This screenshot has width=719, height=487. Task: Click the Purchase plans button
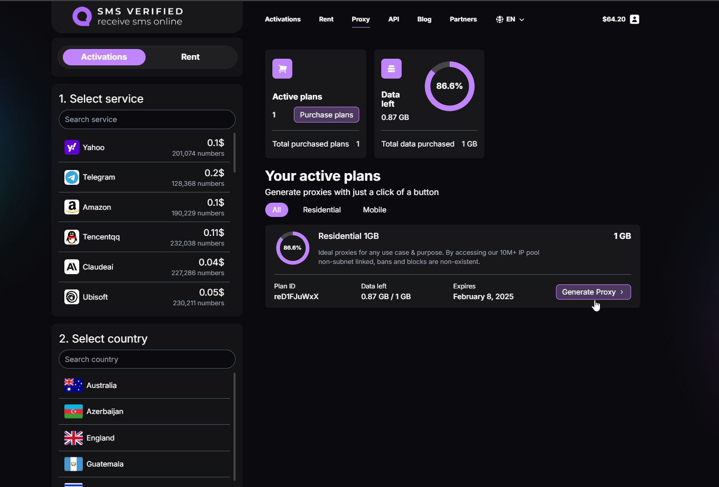pyautogui.click(x=326, y=115)
